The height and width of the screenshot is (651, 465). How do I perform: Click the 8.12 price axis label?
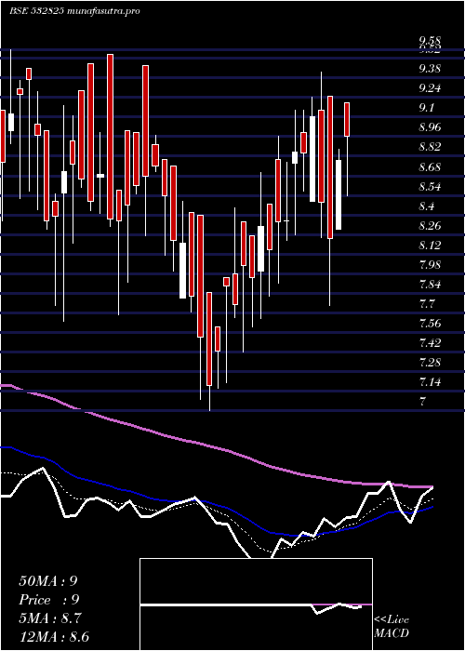(431, 245)
